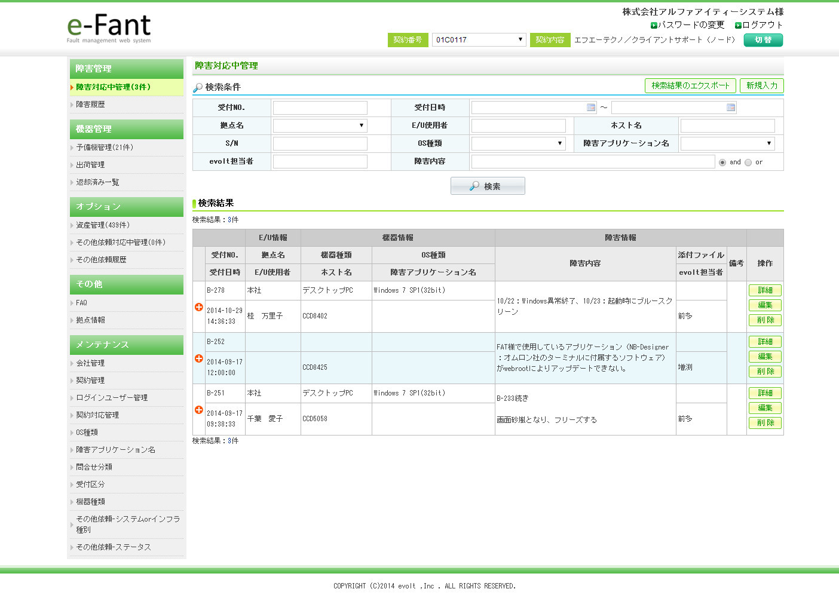The height and width of the screenshot is (598, 839).
Task: Open 障害履歴 in sidebar
Action: click(90, 105)
